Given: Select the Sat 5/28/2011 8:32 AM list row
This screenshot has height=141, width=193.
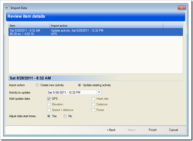Looking at the screenshot, I should click(x=96, y=32).
